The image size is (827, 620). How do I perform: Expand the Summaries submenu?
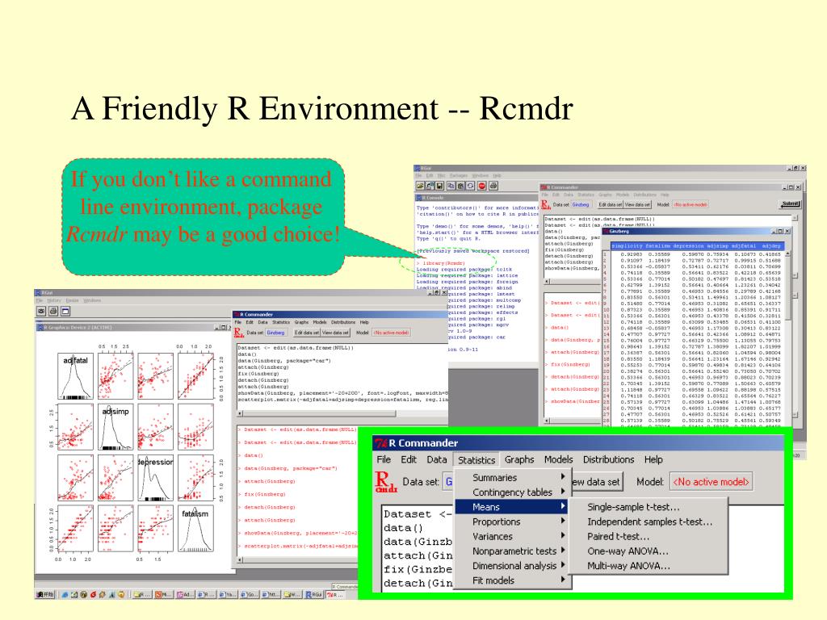pyautogui.click(x=513, y=478)
